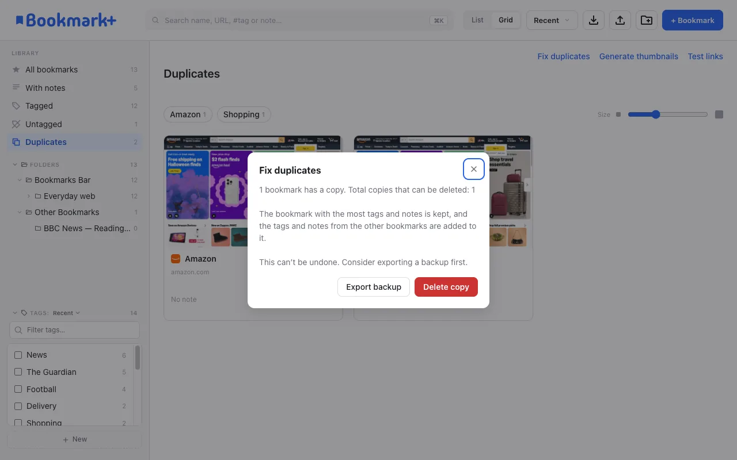
Task: Expand the Everyday web folder
Action: [29, 196]
